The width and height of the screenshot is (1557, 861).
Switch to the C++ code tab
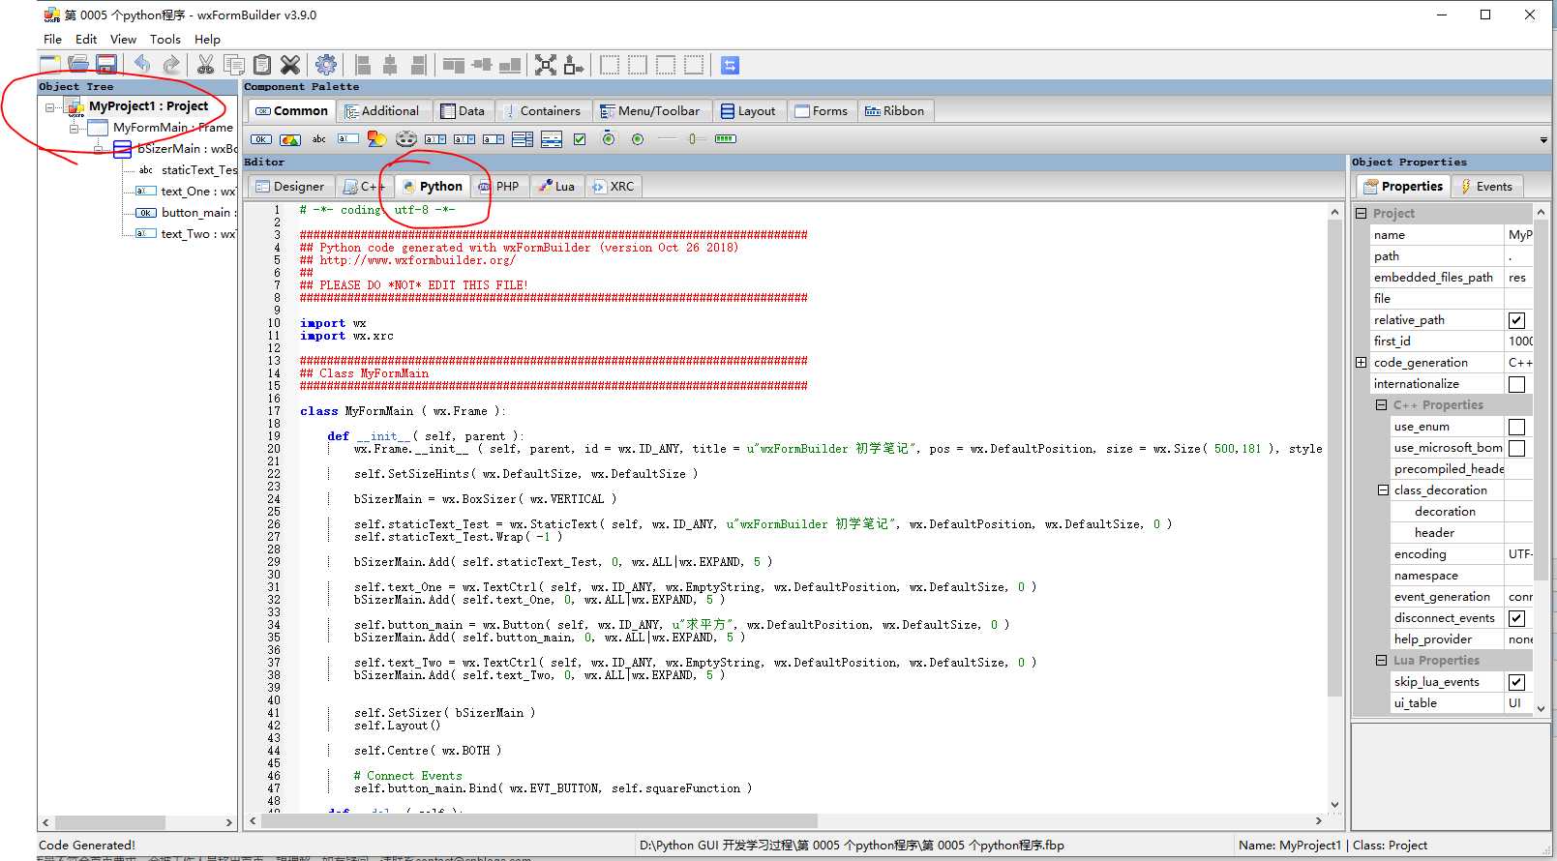[366, 187]
